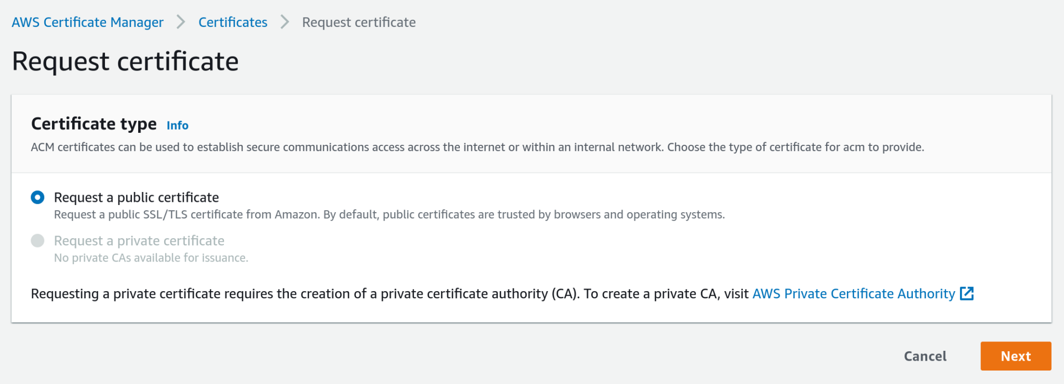Click the Certificate type section heading
Screen dimensions: 1064x384
(94, 124)
